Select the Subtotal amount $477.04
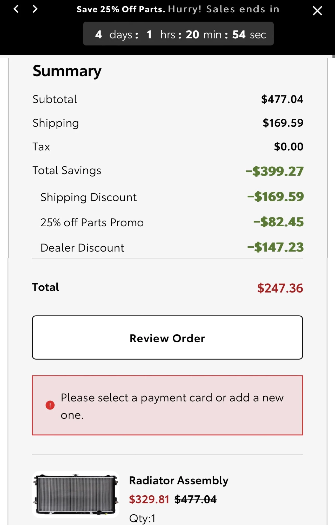Screen dimensions: 335x525 [x=282, y=99]
